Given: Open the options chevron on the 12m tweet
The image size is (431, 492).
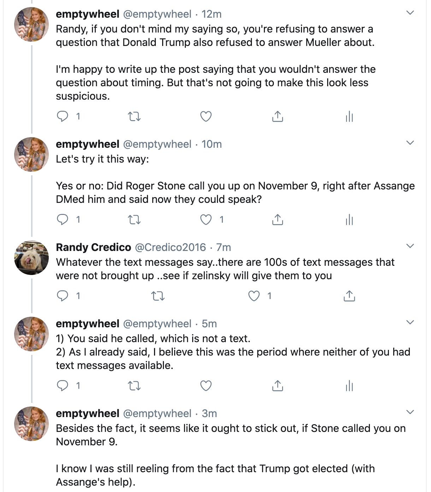Looking at the screenshot, I should (410, 13).
